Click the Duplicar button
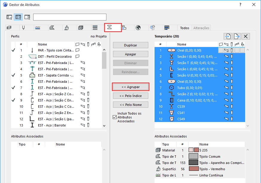The width and height of the screenshot is (261, 183). [130, 45]
